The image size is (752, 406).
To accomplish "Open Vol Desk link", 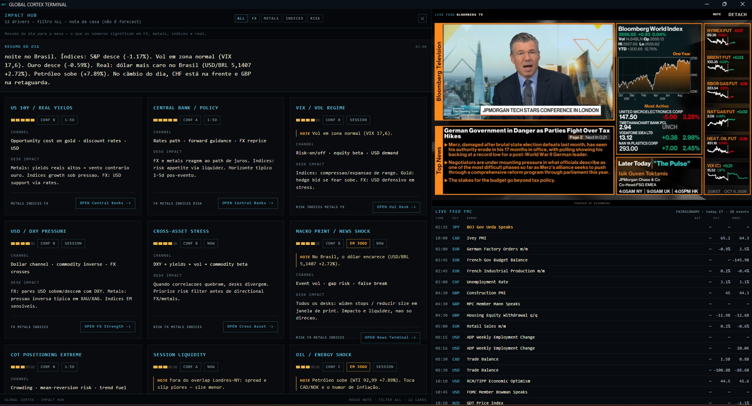I will [396, 207].
